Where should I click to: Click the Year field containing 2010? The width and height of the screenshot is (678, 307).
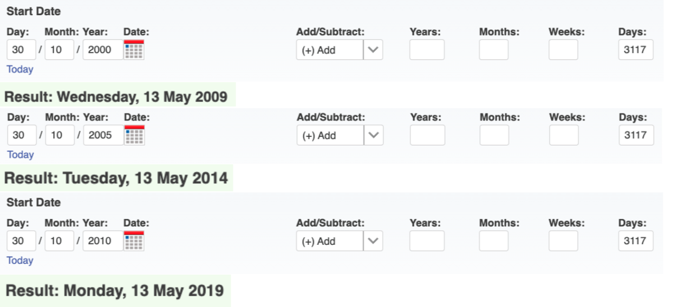click(102, 241)
